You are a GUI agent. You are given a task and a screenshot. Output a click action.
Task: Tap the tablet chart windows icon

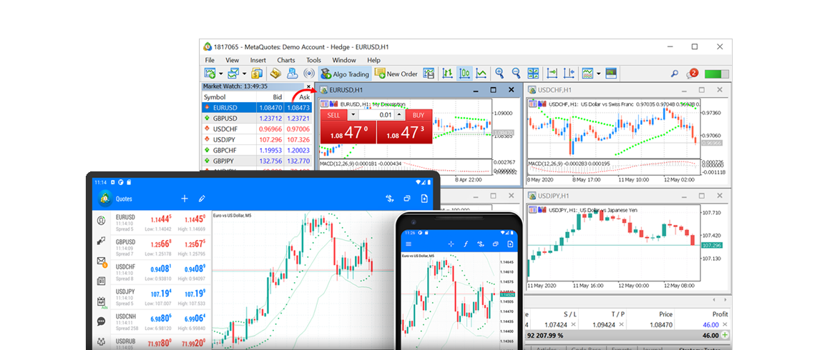(407, 198)
